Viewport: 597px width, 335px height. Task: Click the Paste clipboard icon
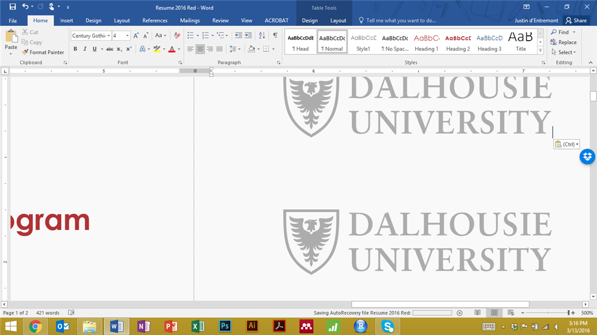(x=11, y=37)
